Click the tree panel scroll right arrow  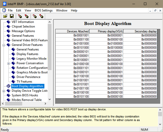tap(45, 103)
